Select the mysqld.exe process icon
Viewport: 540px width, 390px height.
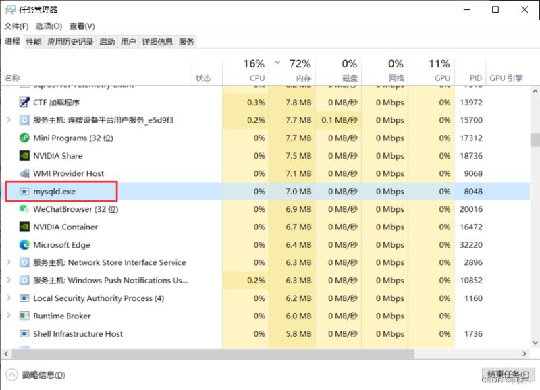pyautogui.click(x=24, y=191)
